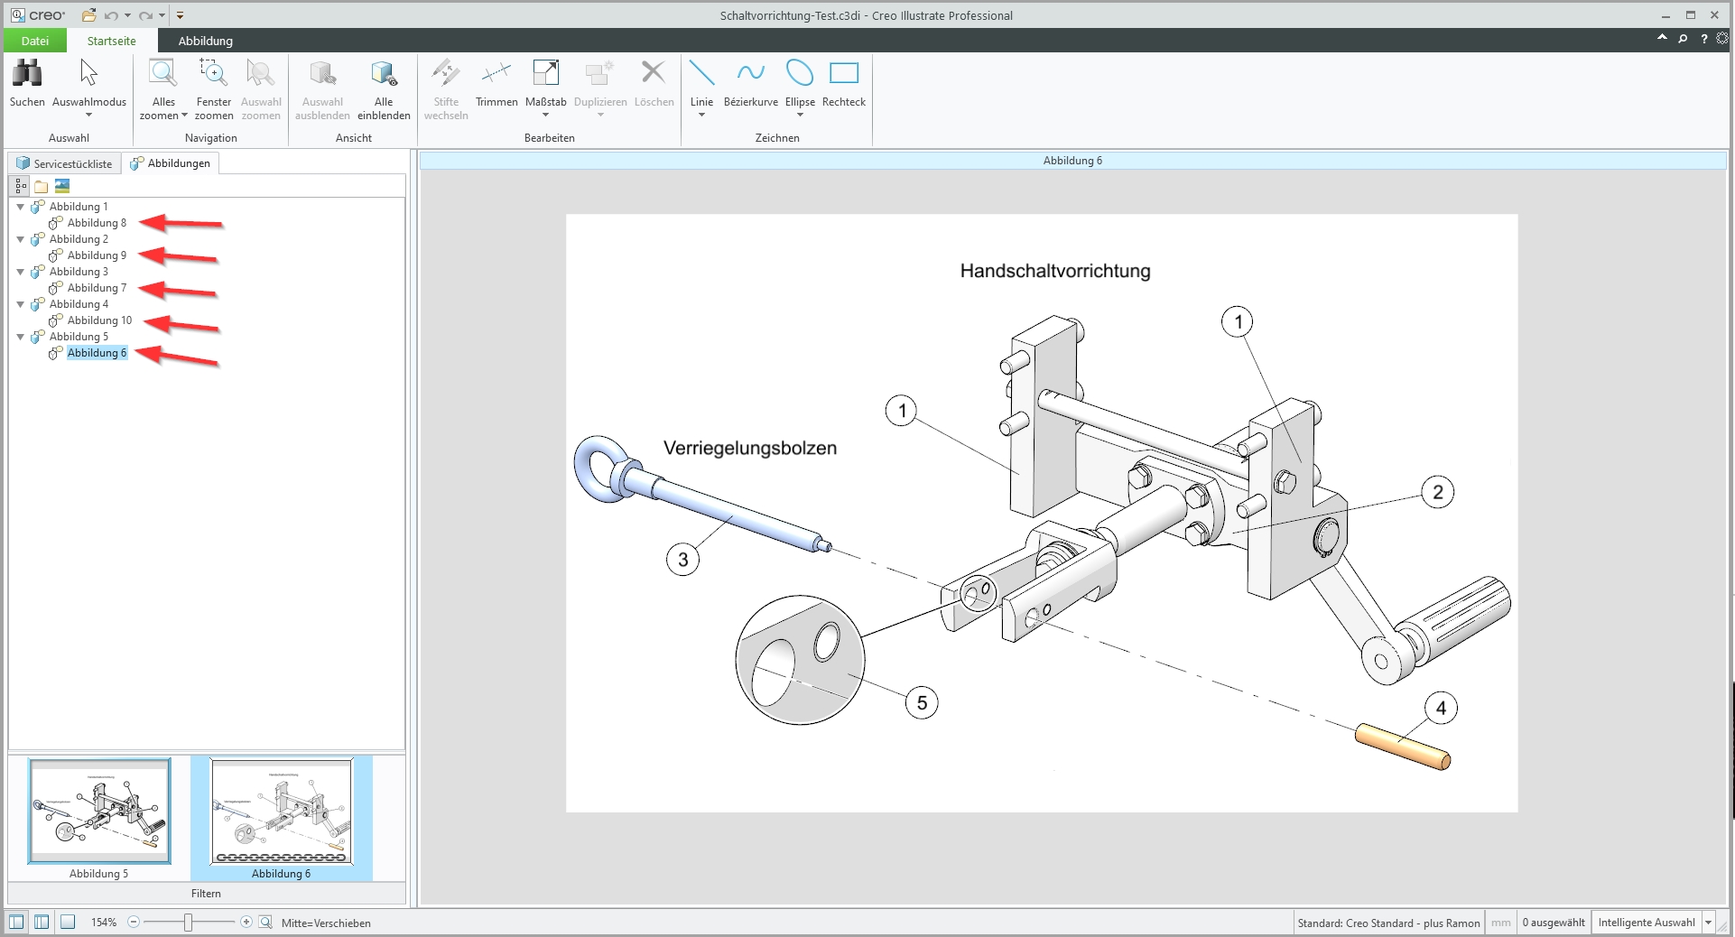Click the Filtern button
The height and width of the screenshot is (937, 1735).
(206, 894)
